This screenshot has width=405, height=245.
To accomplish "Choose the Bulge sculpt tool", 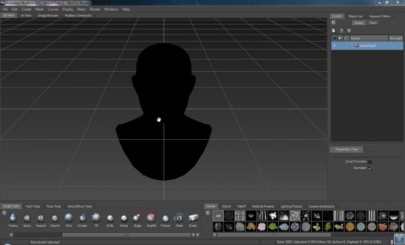I will (138, 218).
